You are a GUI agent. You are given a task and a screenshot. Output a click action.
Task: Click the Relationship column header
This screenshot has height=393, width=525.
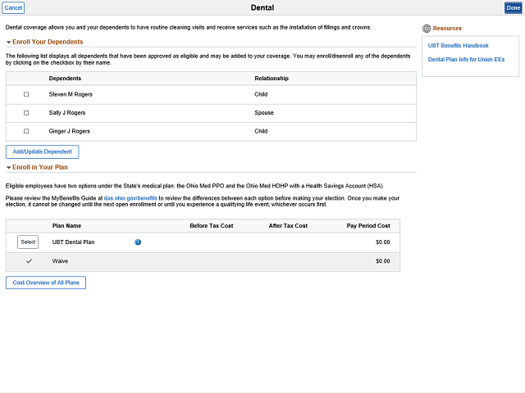(272, 79)
